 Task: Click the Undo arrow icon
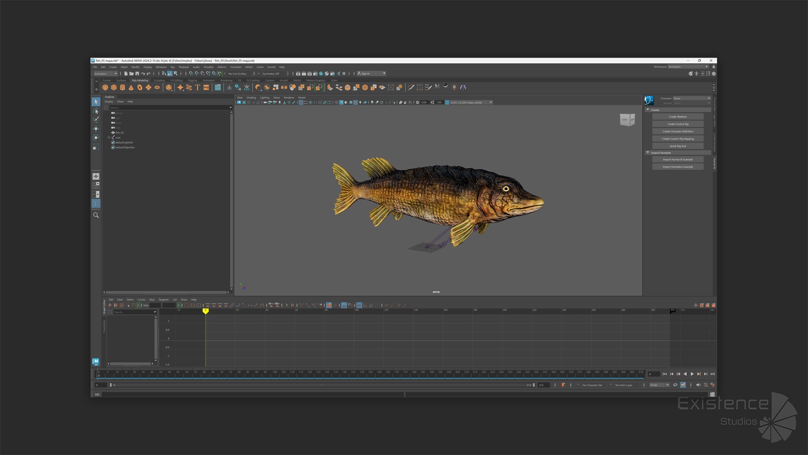(x=143, y=73)
